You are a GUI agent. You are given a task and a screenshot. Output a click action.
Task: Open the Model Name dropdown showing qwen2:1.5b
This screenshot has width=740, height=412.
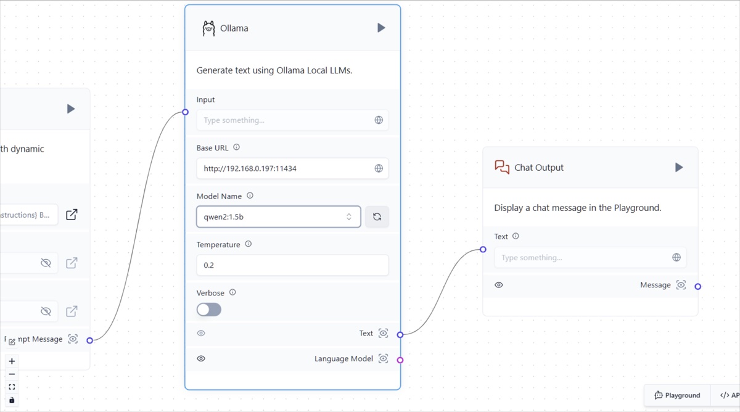click(x=279, y=217)
